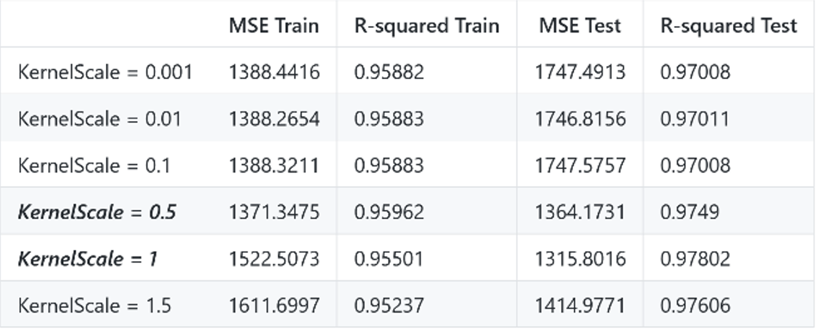Click the R-squared Test value 0.97802
This screenshot has width=816, height=329.
point(695,259)
